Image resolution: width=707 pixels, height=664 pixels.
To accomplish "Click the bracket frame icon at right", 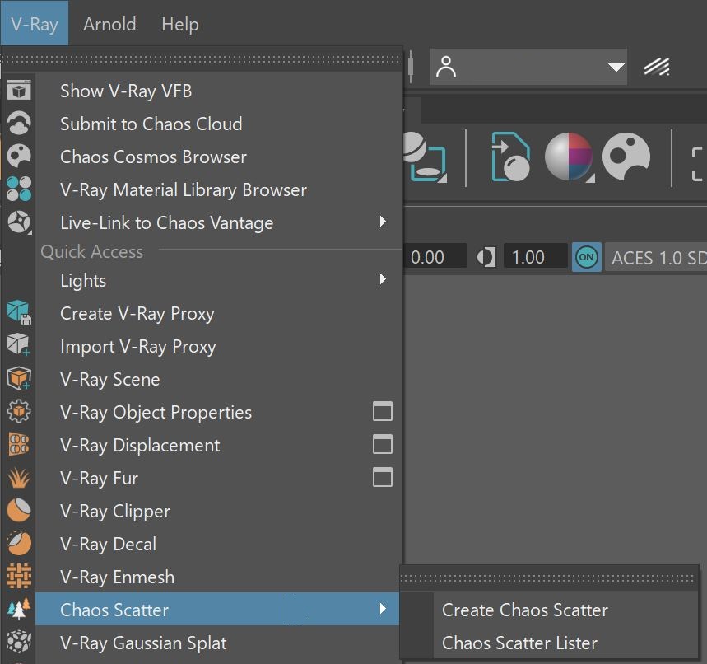I will click(698, 163).
